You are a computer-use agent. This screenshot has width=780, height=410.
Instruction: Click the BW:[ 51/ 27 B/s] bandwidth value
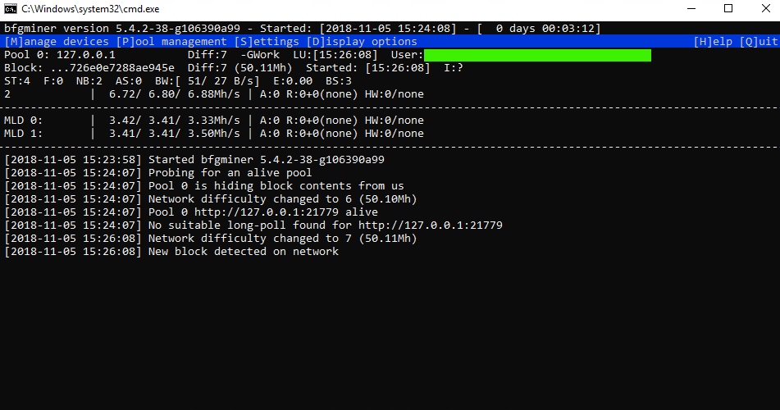tap(207, 80)
